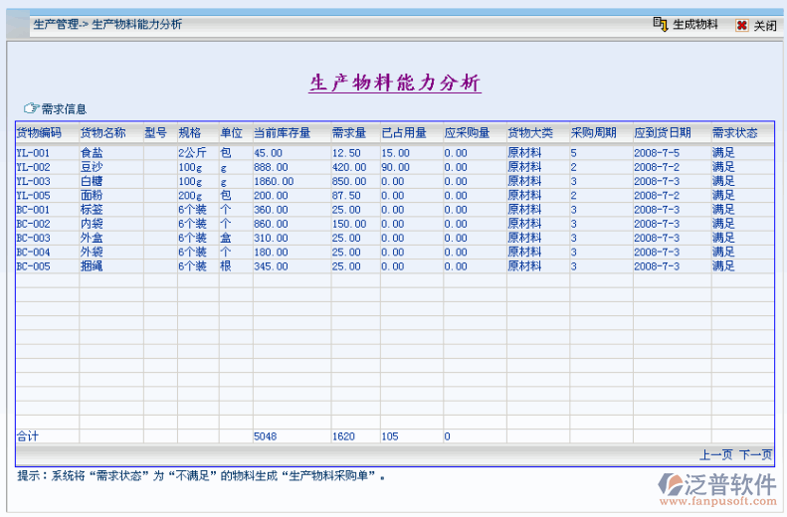Sort by 当前库存量 column header

coord(282,132)
